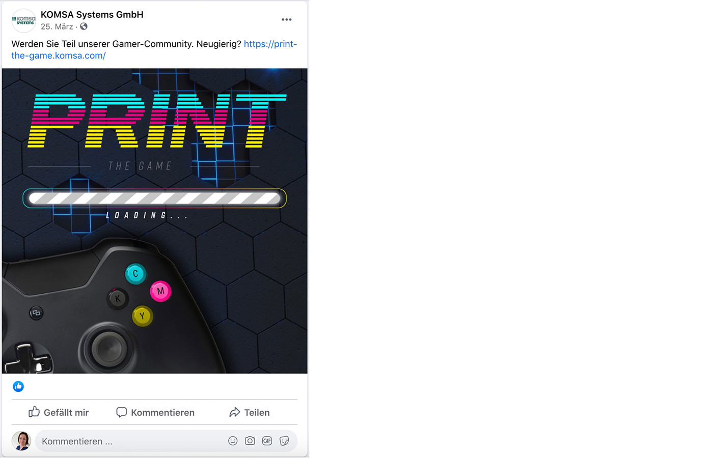
Task: Open the GIF picker in the comment box
Action: coord(267,441)
